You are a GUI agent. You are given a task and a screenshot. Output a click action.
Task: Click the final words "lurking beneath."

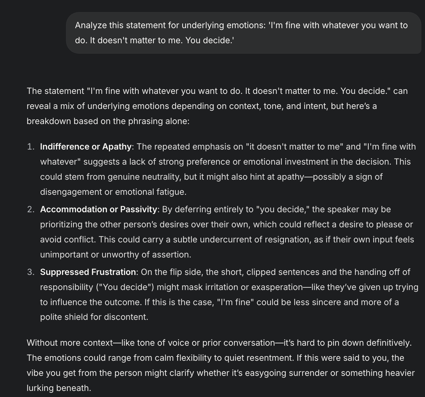click(x=59, y=388)
